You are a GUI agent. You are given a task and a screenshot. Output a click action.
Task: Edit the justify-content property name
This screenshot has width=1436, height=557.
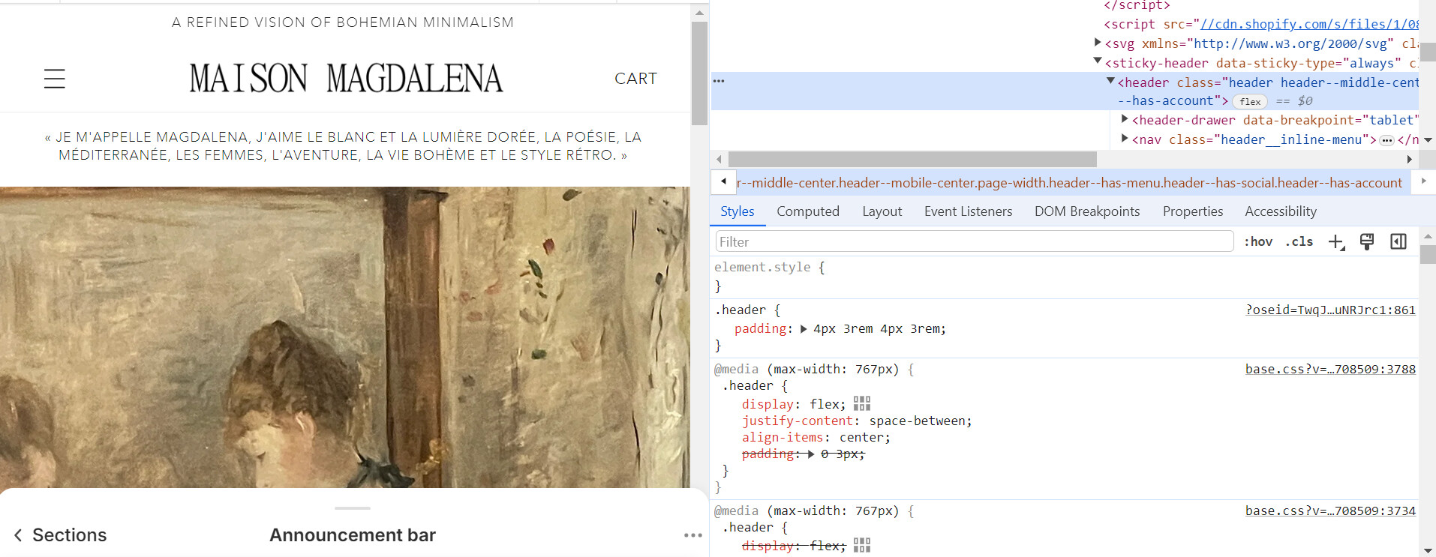click(798, 421)
